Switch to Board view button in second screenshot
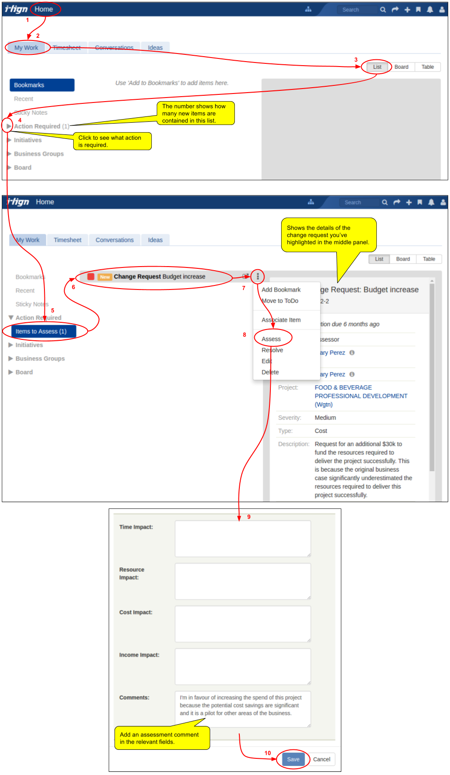 pos(403,259)
